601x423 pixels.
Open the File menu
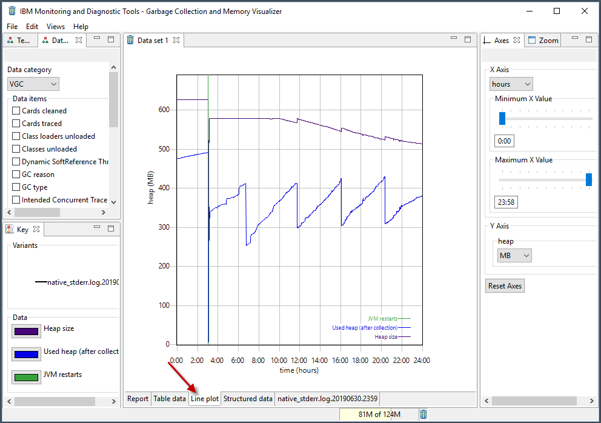tap(12, 27)
